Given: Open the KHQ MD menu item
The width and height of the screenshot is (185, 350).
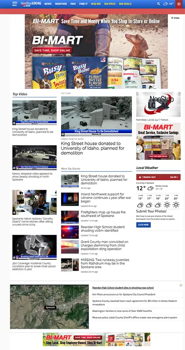Looking at the screenshot, I should coord(96,4).
